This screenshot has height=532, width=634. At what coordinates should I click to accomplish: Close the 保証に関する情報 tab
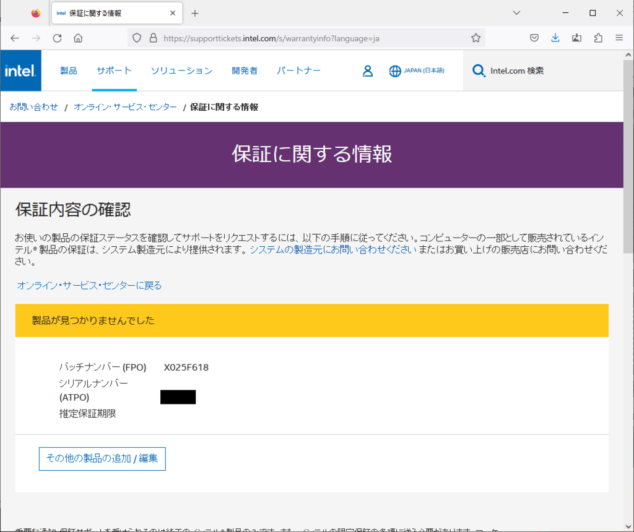tap(173, 14)
